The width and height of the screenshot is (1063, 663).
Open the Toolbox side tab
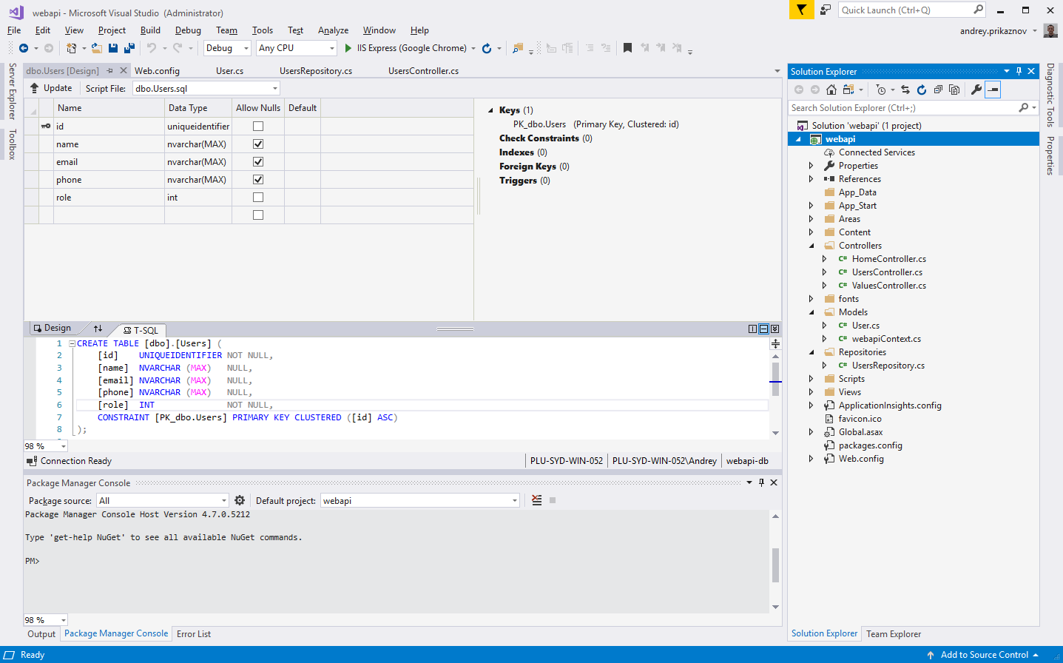(12, 144)
